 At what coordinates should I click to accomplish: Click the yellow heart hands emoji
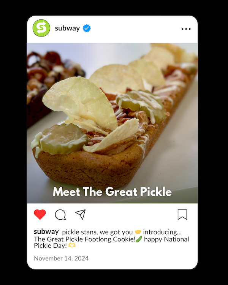(72, 245)
